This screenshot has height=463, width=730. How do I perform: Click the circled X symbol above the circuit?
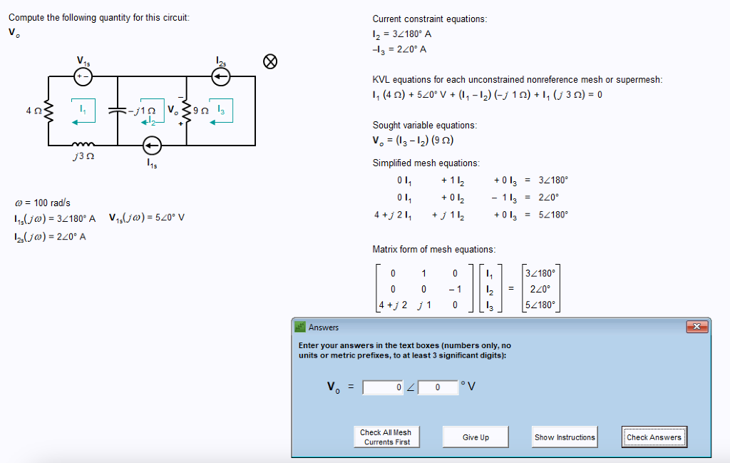tap(269, 62)
